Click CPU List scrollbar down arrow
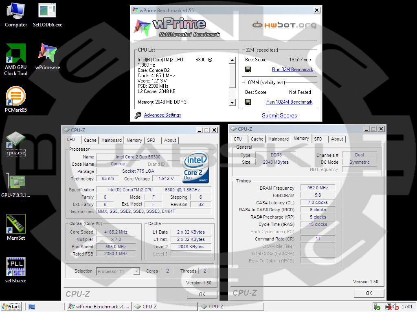 click(x=232, y=102)
